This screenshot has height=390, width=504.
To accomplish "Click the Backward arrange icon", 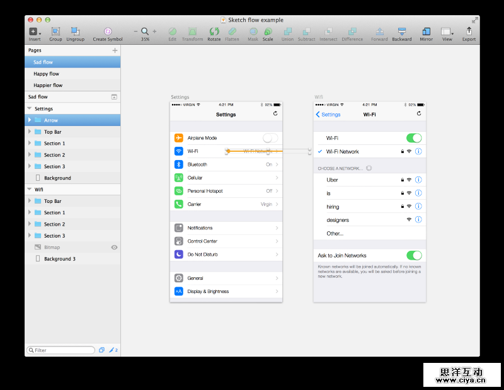I will click(x=401, y=32).
